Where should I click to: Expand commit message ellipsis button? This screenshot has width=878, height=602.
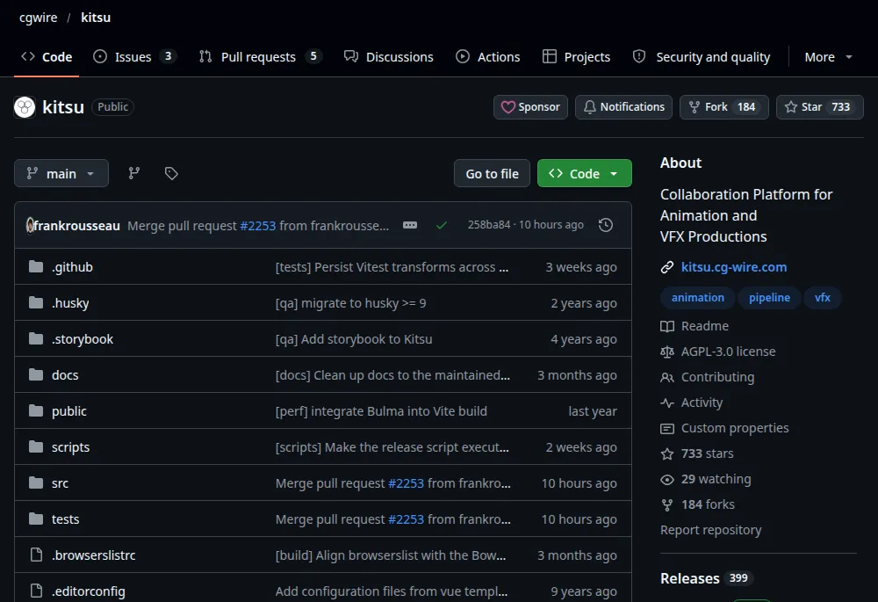pyautogui.click(x=410, y=225)
